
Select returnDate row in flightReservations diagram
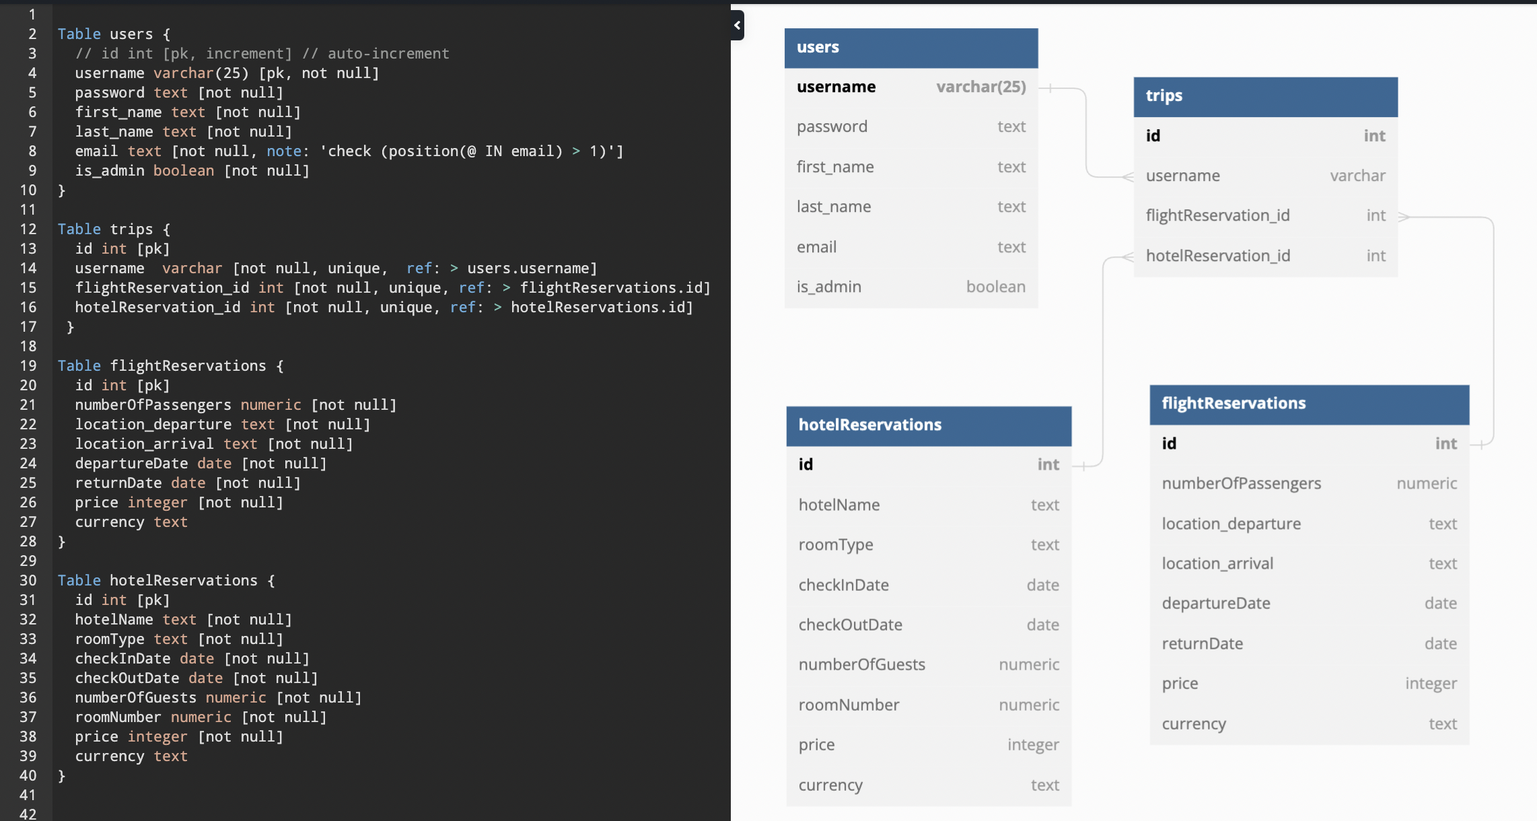click(x=1308, y=644)
